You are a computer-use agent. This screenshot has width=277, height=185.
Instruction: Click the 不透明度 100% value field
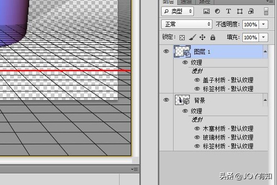pos(251,25)
